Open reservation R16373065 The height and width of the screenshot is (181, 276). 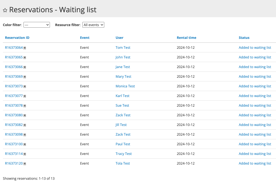point(14,57)
